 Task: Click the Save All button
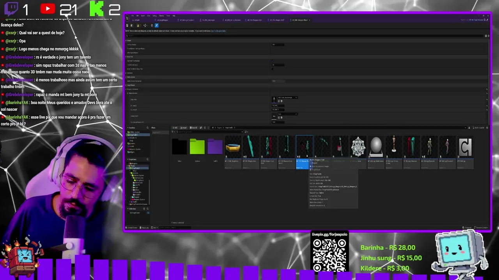pyautogui.click(x=193, y=128)
